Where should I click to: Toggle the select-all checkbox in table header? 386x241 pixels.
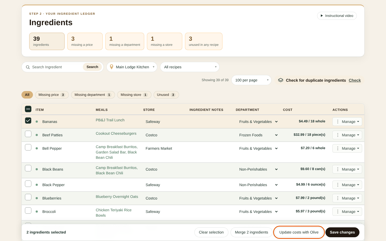28,109
